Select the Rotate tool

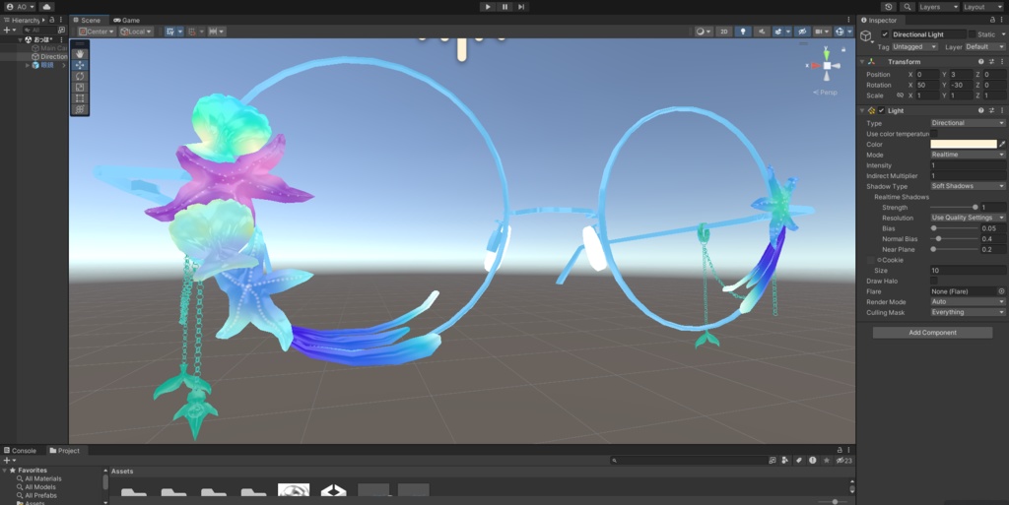click(80, 76)
